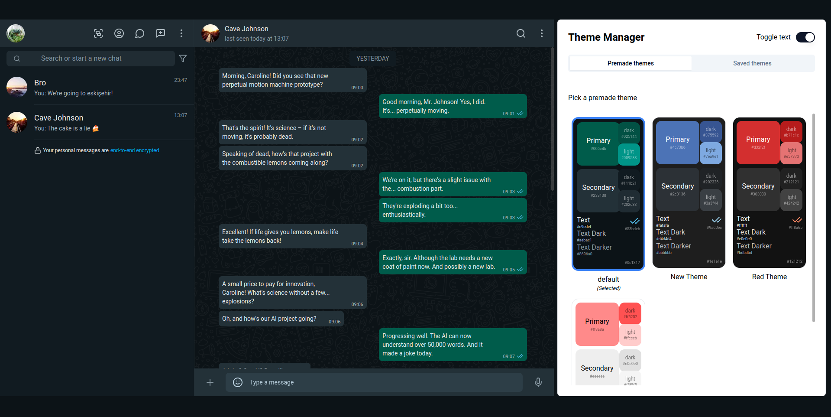Click the Red Theme primary color swatch
The image size is (831, 417).
758,143
